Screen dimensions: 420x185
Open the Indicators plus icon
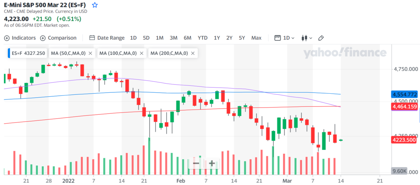(7, 38)
